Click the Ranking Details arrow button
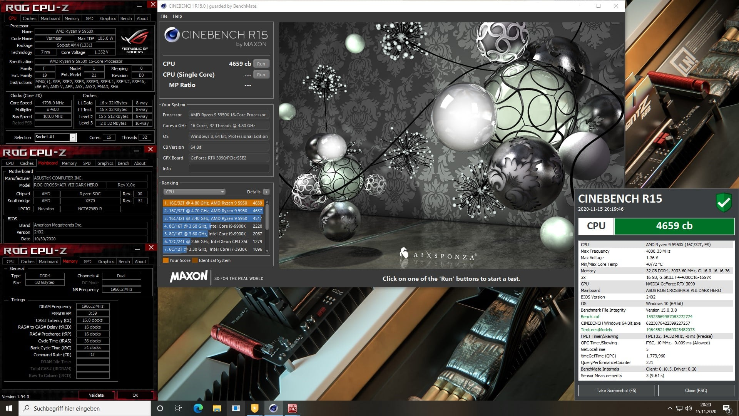Viewport: 739px width, 416px height. point(266,192)
